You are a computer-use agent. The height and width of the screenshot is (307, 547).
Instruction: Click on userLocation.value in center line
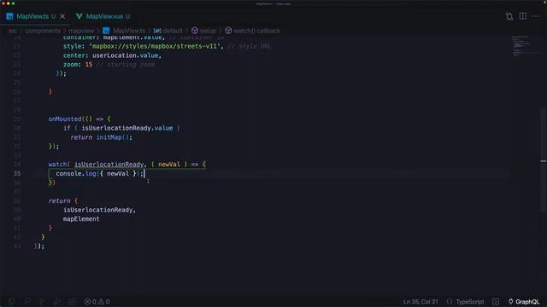pos(126,55)
